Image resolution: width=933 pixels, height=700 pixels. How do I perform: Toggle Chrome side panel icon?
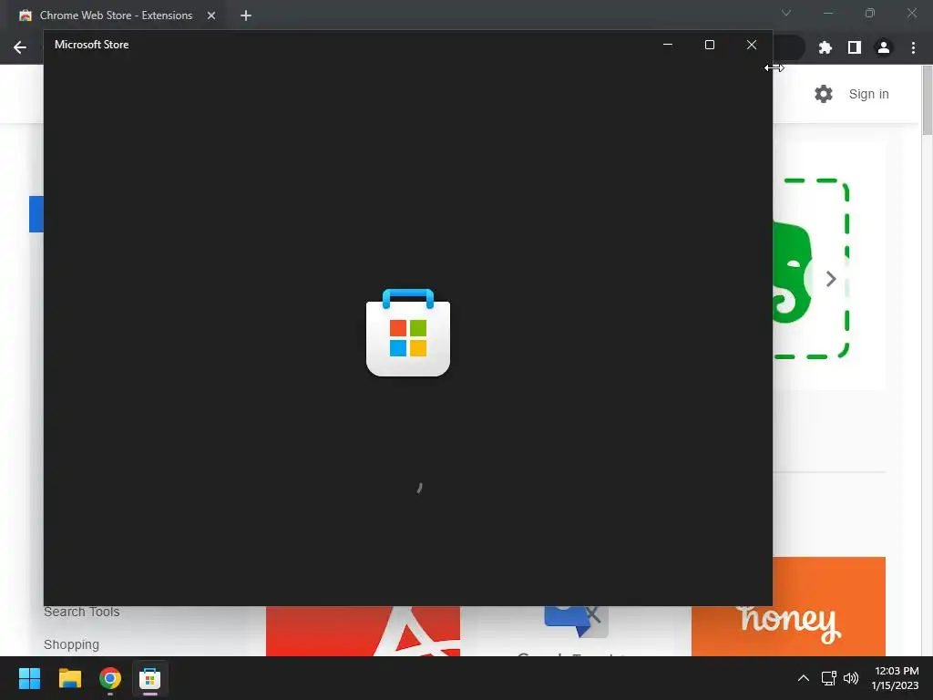click(854, 47)
